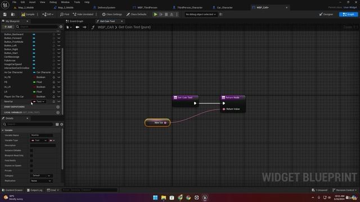This screenshot has width=360, height=202.
Task: Toggle instance editable bell for FB variable
Action: pyautogui.click(x=54, y=82)
